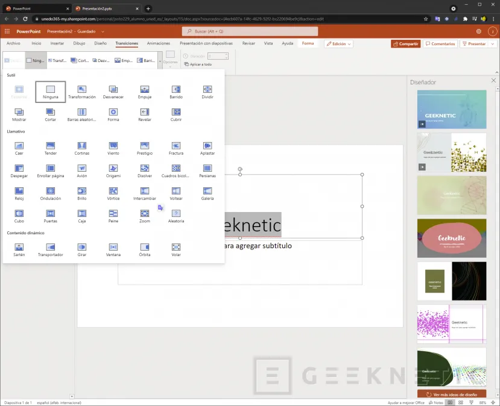This screenshot has width=500, height=406.
Task: Click Ayudar a mejorar Office link
Action: [x=406, y=403]
